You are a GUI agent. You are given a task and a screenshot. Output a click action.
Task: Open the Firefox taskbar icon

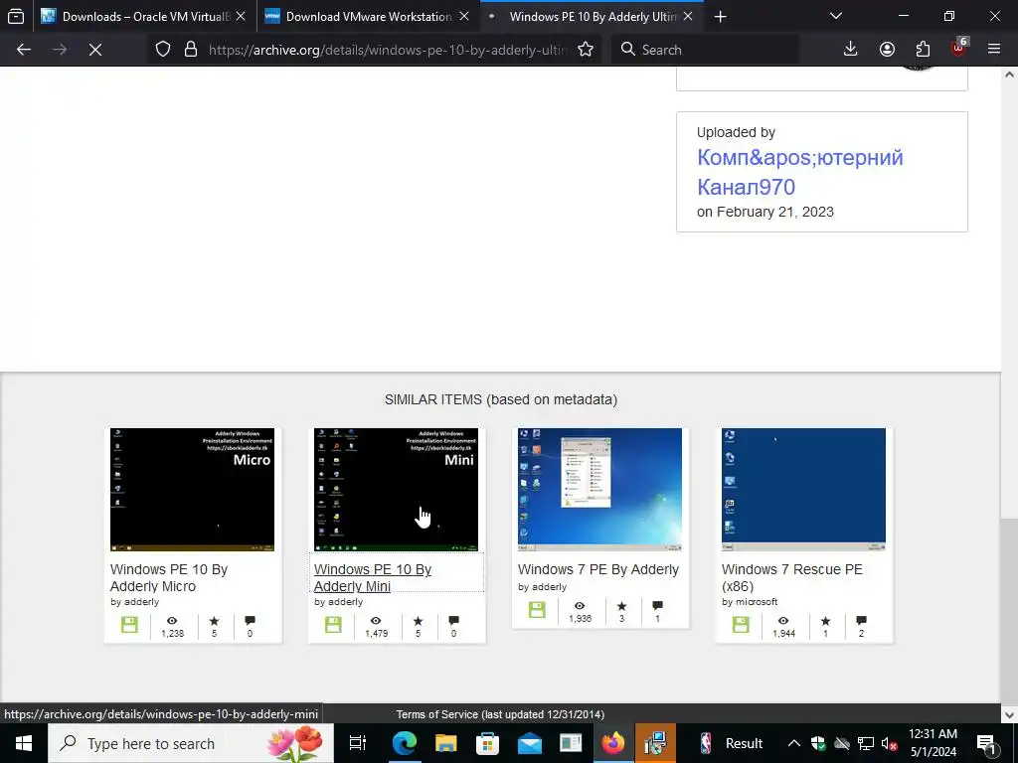click(x=612, y=743)
